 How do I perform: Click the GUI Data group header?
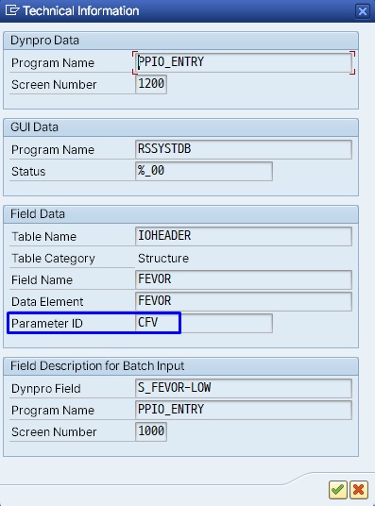click(180, 127)
